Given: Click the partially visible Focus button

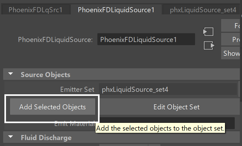Looking at the screenshot, I should (x=230, y=25).
